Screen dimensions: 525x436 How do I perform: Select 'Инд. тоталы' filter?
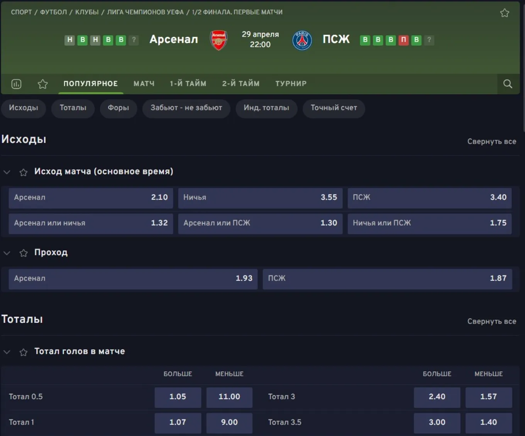266,108
